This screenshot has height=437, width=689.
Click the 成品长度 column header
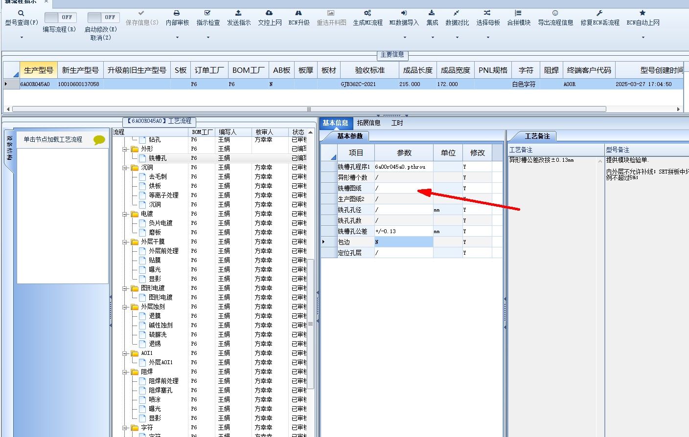coord(418,70)
